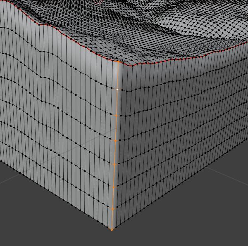Select the top orange vertex where the corner meets the red seam
The width and height of the screenshot is (248, 246).
click(119, 62)
